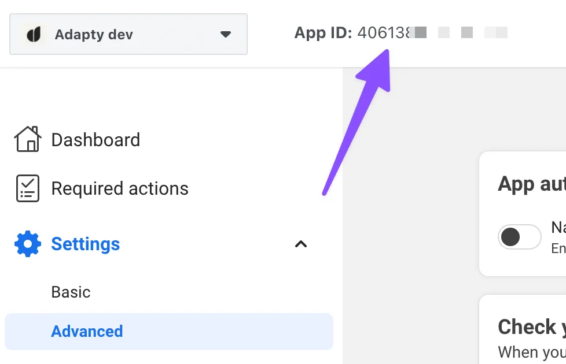The image size is (566, 364).
Task: Click the Dashboard house icon
Action: tap(28, 140)
